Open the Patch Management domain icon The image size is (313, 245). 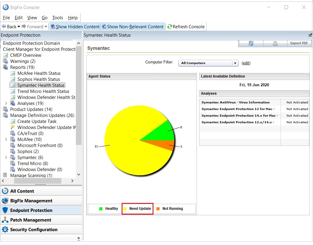tap(5, 220)
